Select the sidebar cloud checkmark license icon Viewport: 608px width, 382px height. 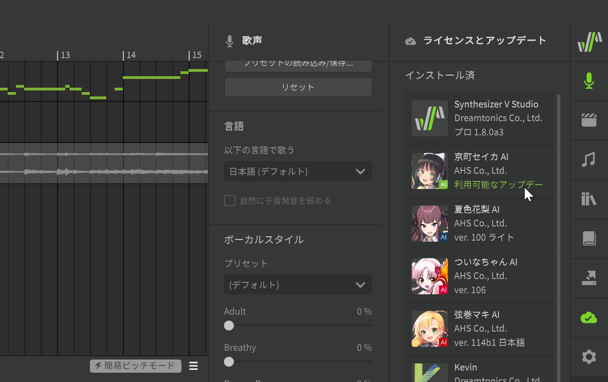point(589,318)
